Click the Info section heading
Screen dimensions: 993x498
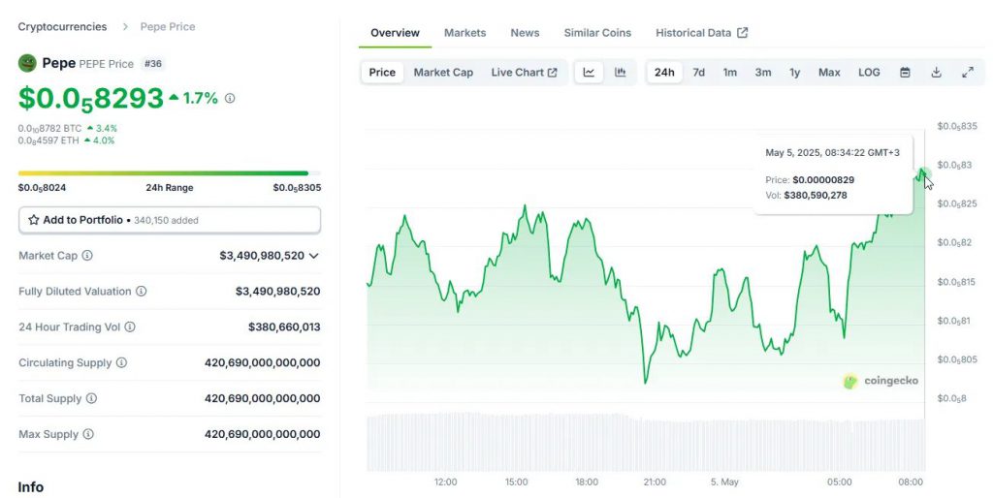click(30, 487)
